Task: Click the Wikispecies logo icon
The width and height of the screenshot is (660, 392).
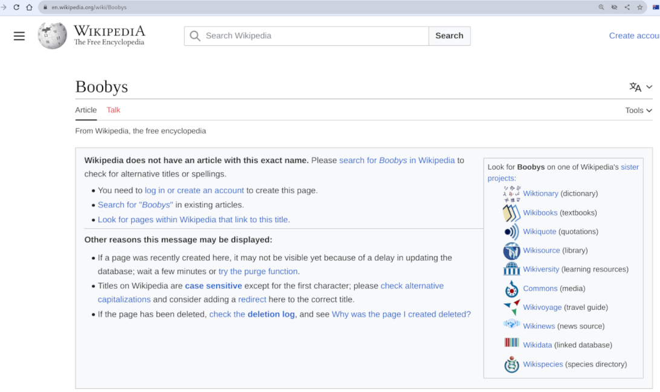Action: pos(511,364)
